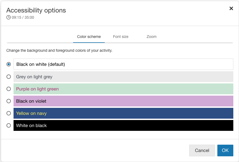Switch to the Color scheme tab
239x162 pixels.
click(89, 37)
